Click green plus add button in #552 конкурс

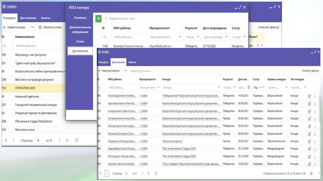(98, 19)
